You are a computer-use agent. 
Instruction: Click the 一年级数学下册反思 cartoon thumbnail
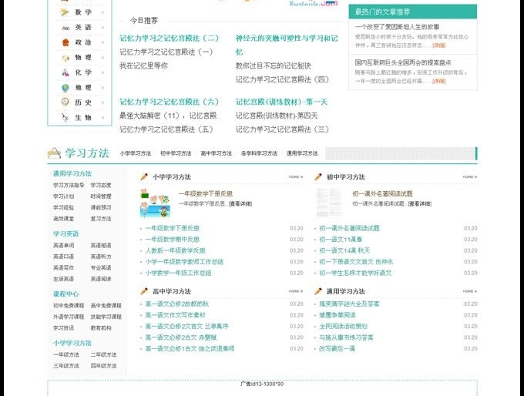coord(155,203)
